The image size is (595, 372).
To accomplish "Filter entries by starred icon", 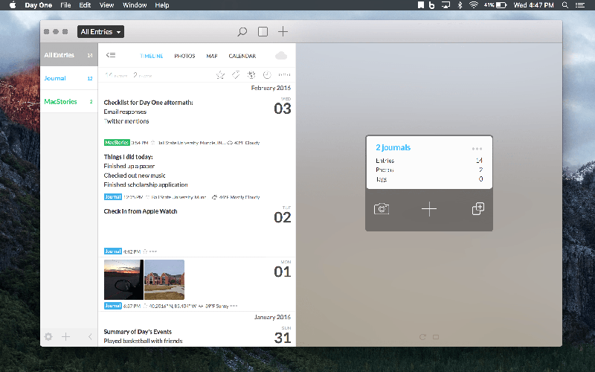I will [220, 75].
